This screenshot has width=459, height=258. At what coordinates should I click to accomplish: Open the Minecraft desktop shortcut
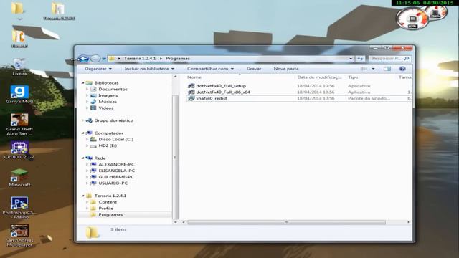click(19, 178)
